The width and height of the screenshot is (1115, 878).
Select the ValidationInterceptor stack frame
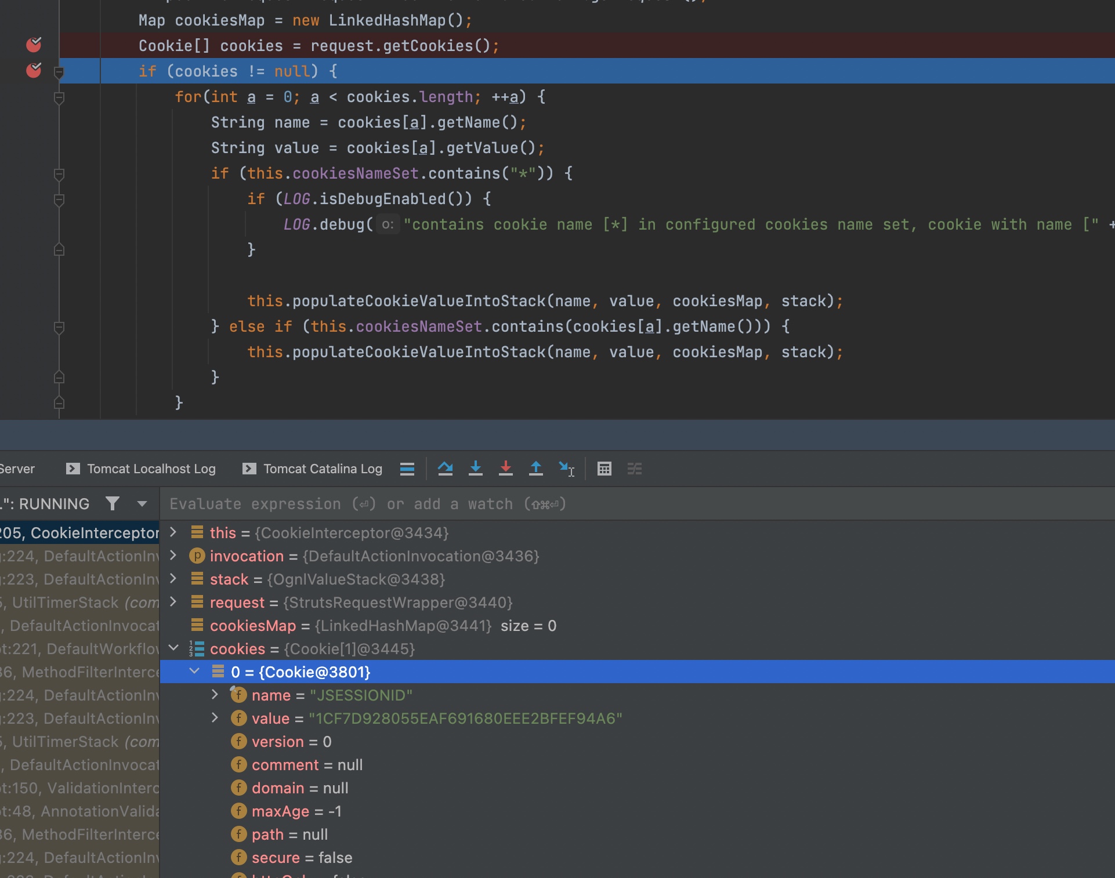coord(79,788)
